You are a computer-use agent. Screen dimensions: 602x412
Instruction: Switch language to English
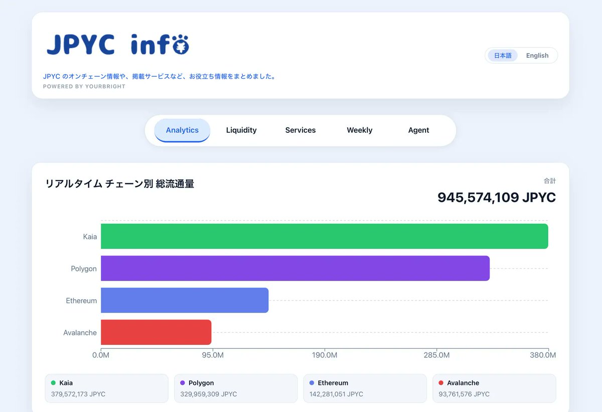(537, 56)
